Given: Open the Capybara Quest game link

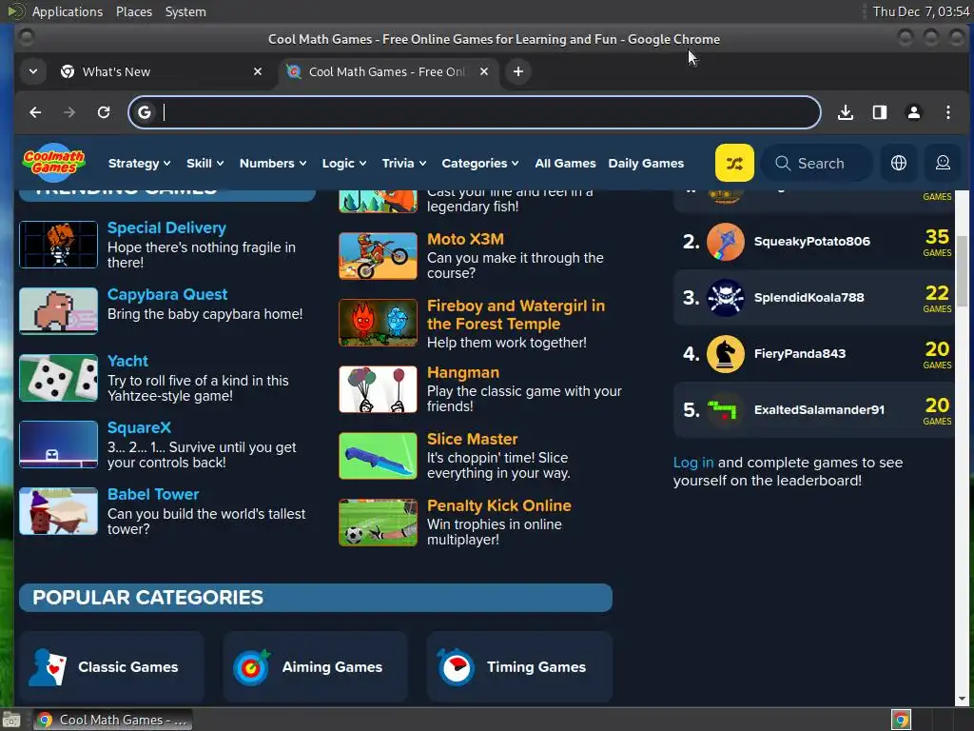Looking at the screenshot, I should (167, 295).
